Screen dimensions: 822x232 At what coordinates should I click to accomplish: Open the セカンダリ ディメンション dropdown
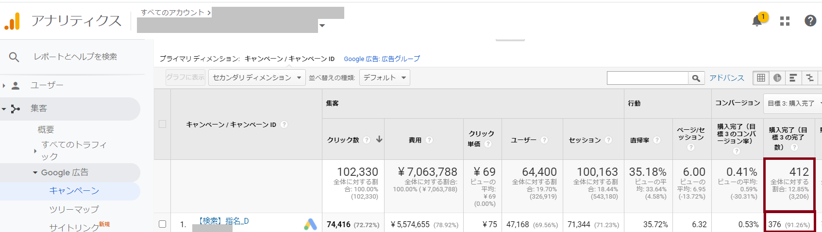click(x=256, y=77)
